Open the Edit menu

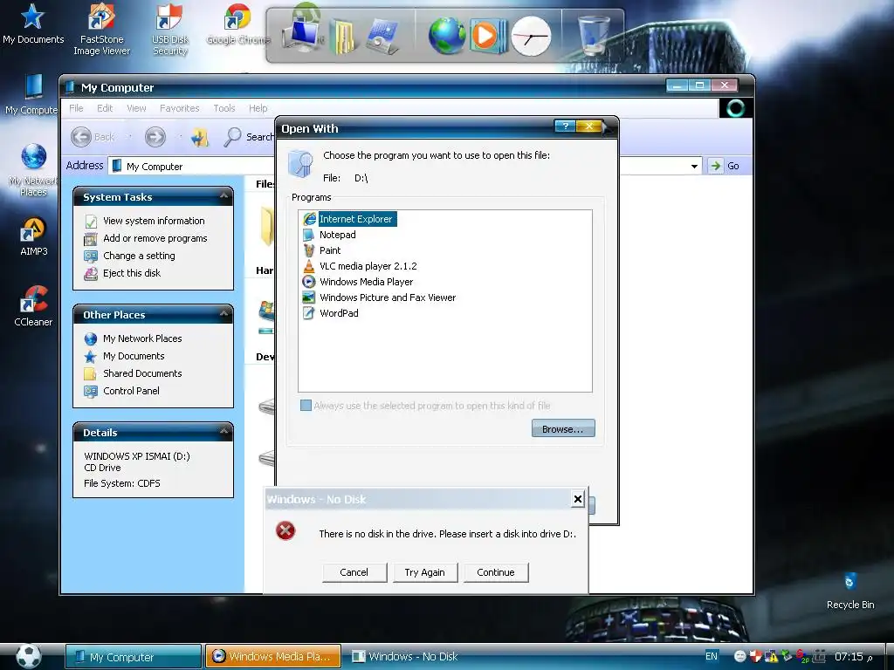pyautogui.click(x=105, y=108)
